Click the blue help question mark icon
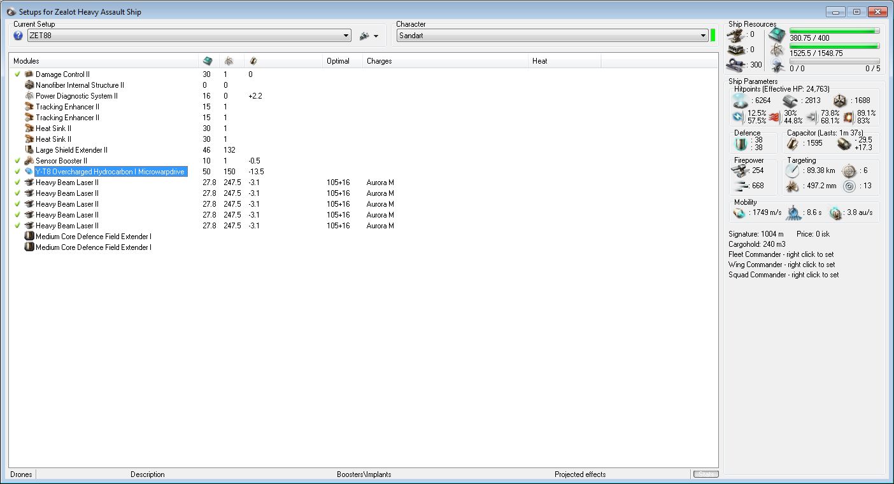The width and height of the screenshot is (894, 484). pos(18,36)
